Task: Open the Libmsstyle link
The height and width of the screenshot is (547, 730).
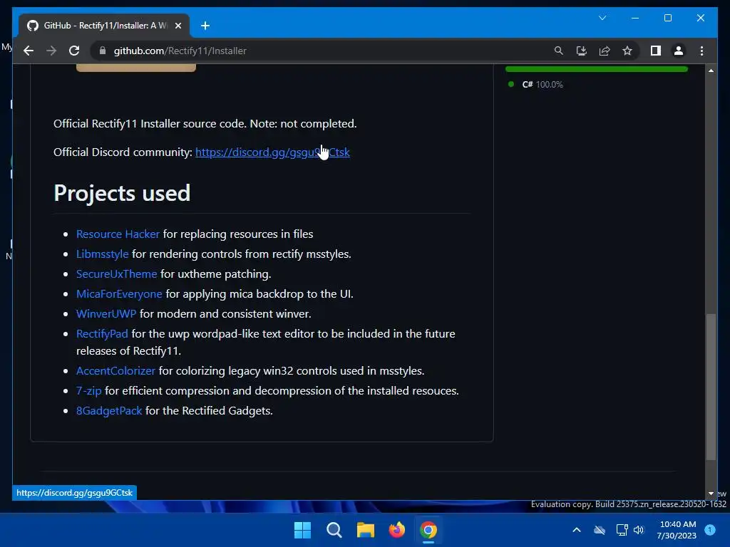Action: click(x=103, y=254)
